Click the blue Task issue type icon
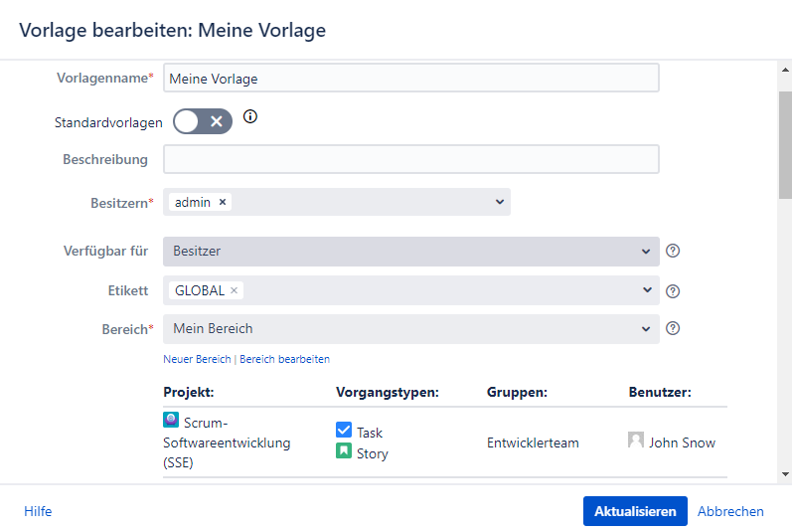 point(344,431)
